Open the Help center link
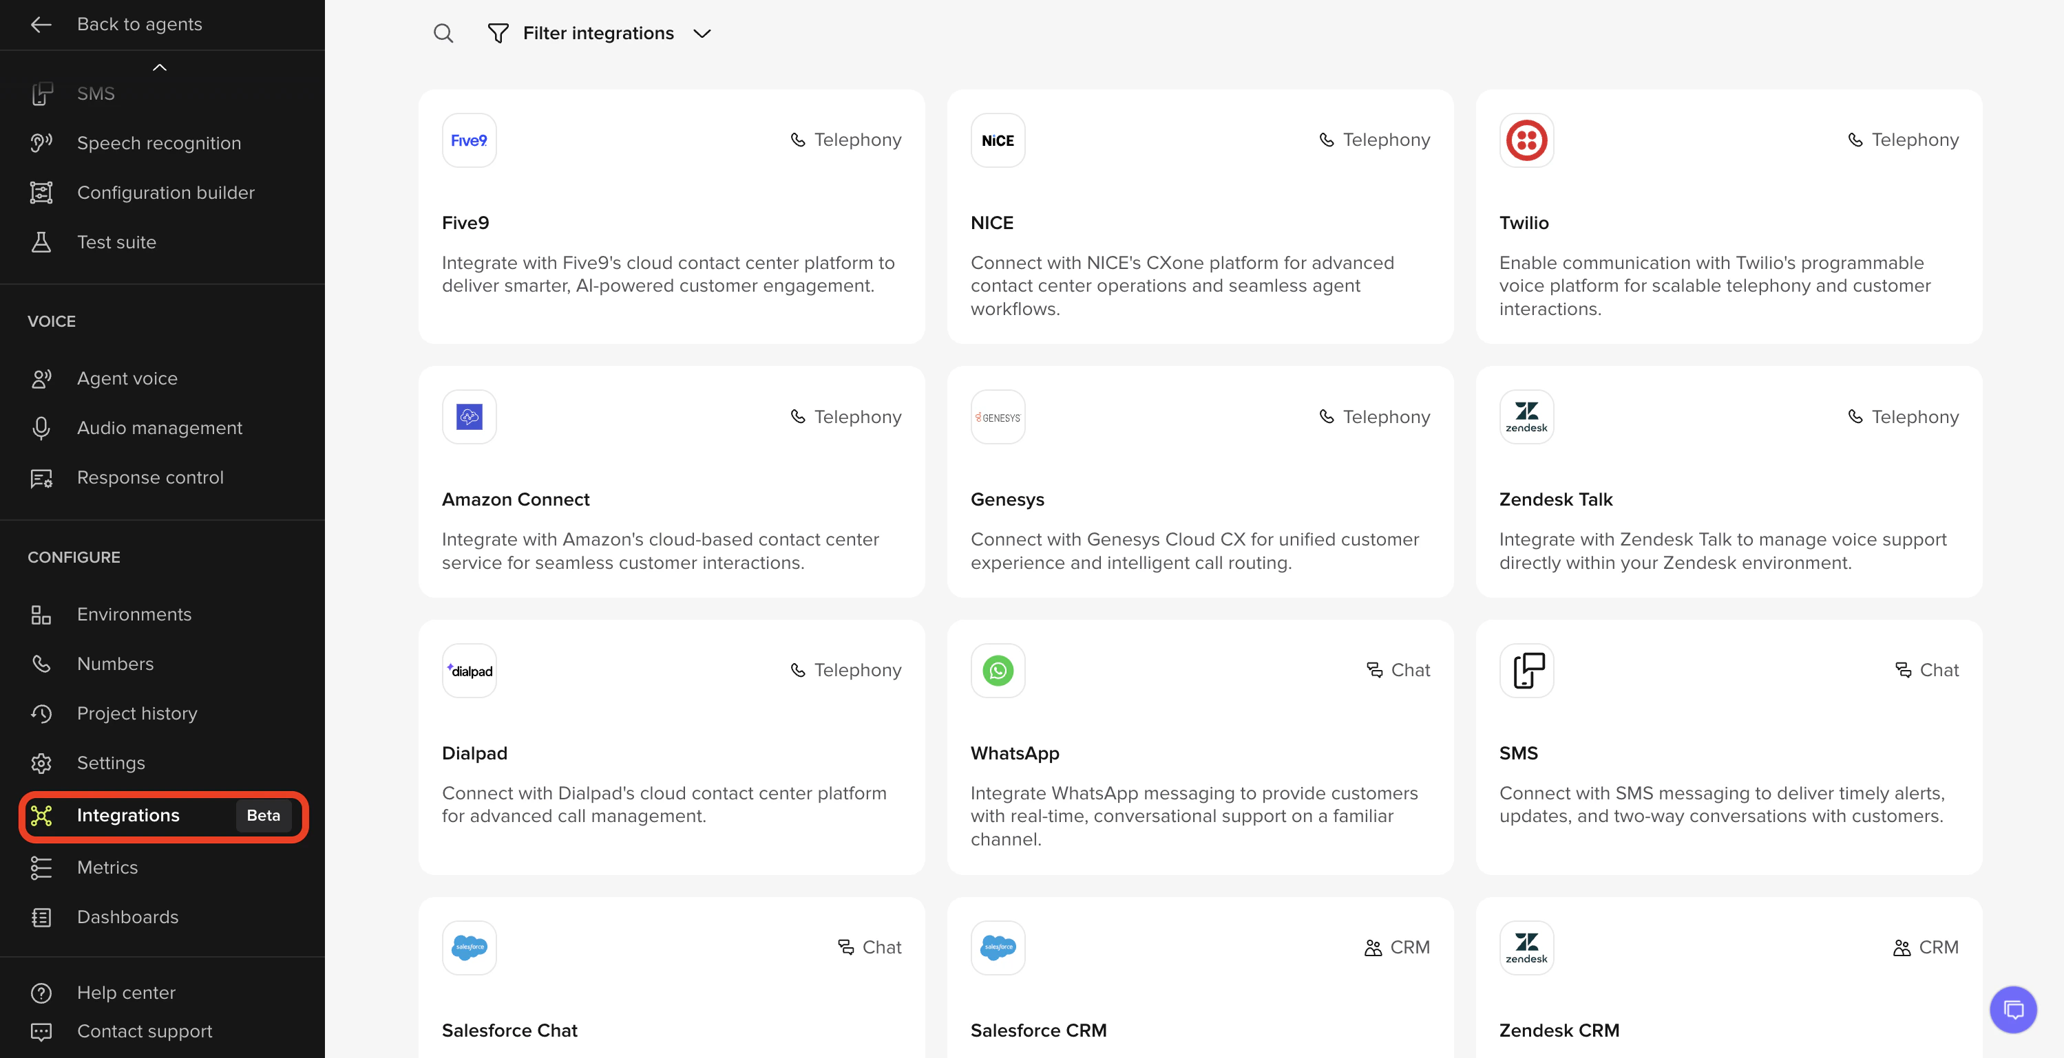 coord(126,993)
